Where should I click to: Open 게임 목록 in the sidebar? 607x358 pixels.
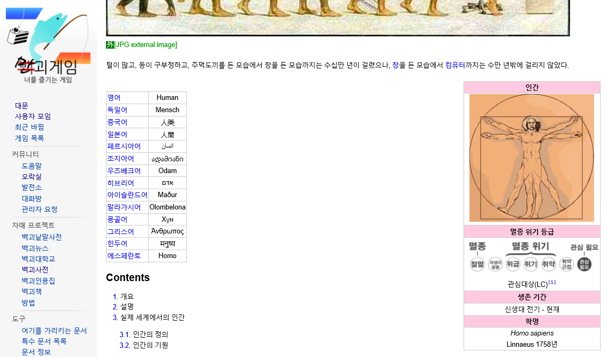point(29,138)
